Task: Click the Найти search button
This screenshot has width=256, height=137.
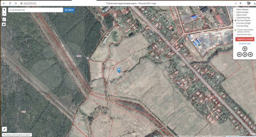Action: tap(69, 10)
